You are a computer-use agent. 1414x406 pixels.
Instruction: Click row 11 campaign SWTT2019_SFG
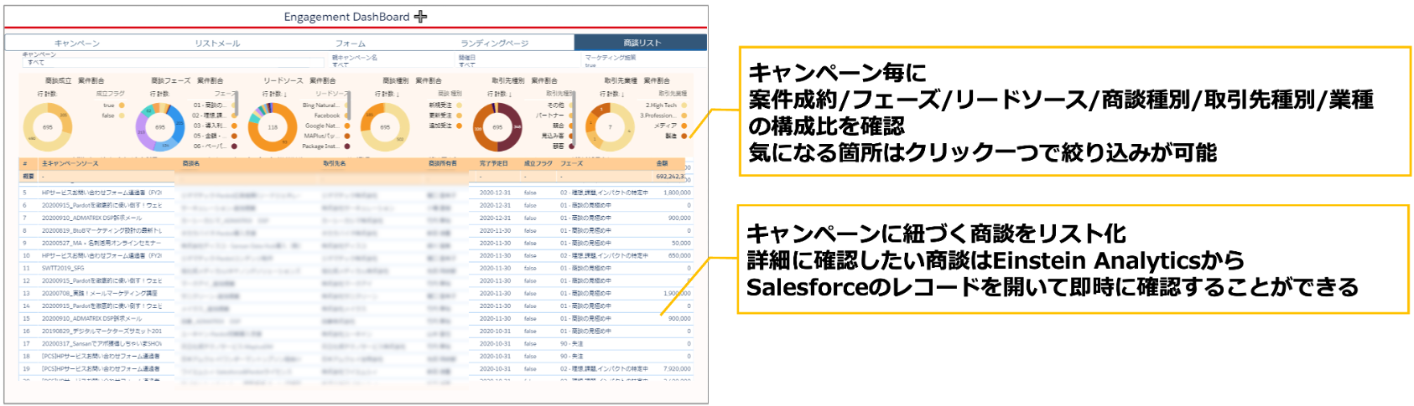[63, 268]
